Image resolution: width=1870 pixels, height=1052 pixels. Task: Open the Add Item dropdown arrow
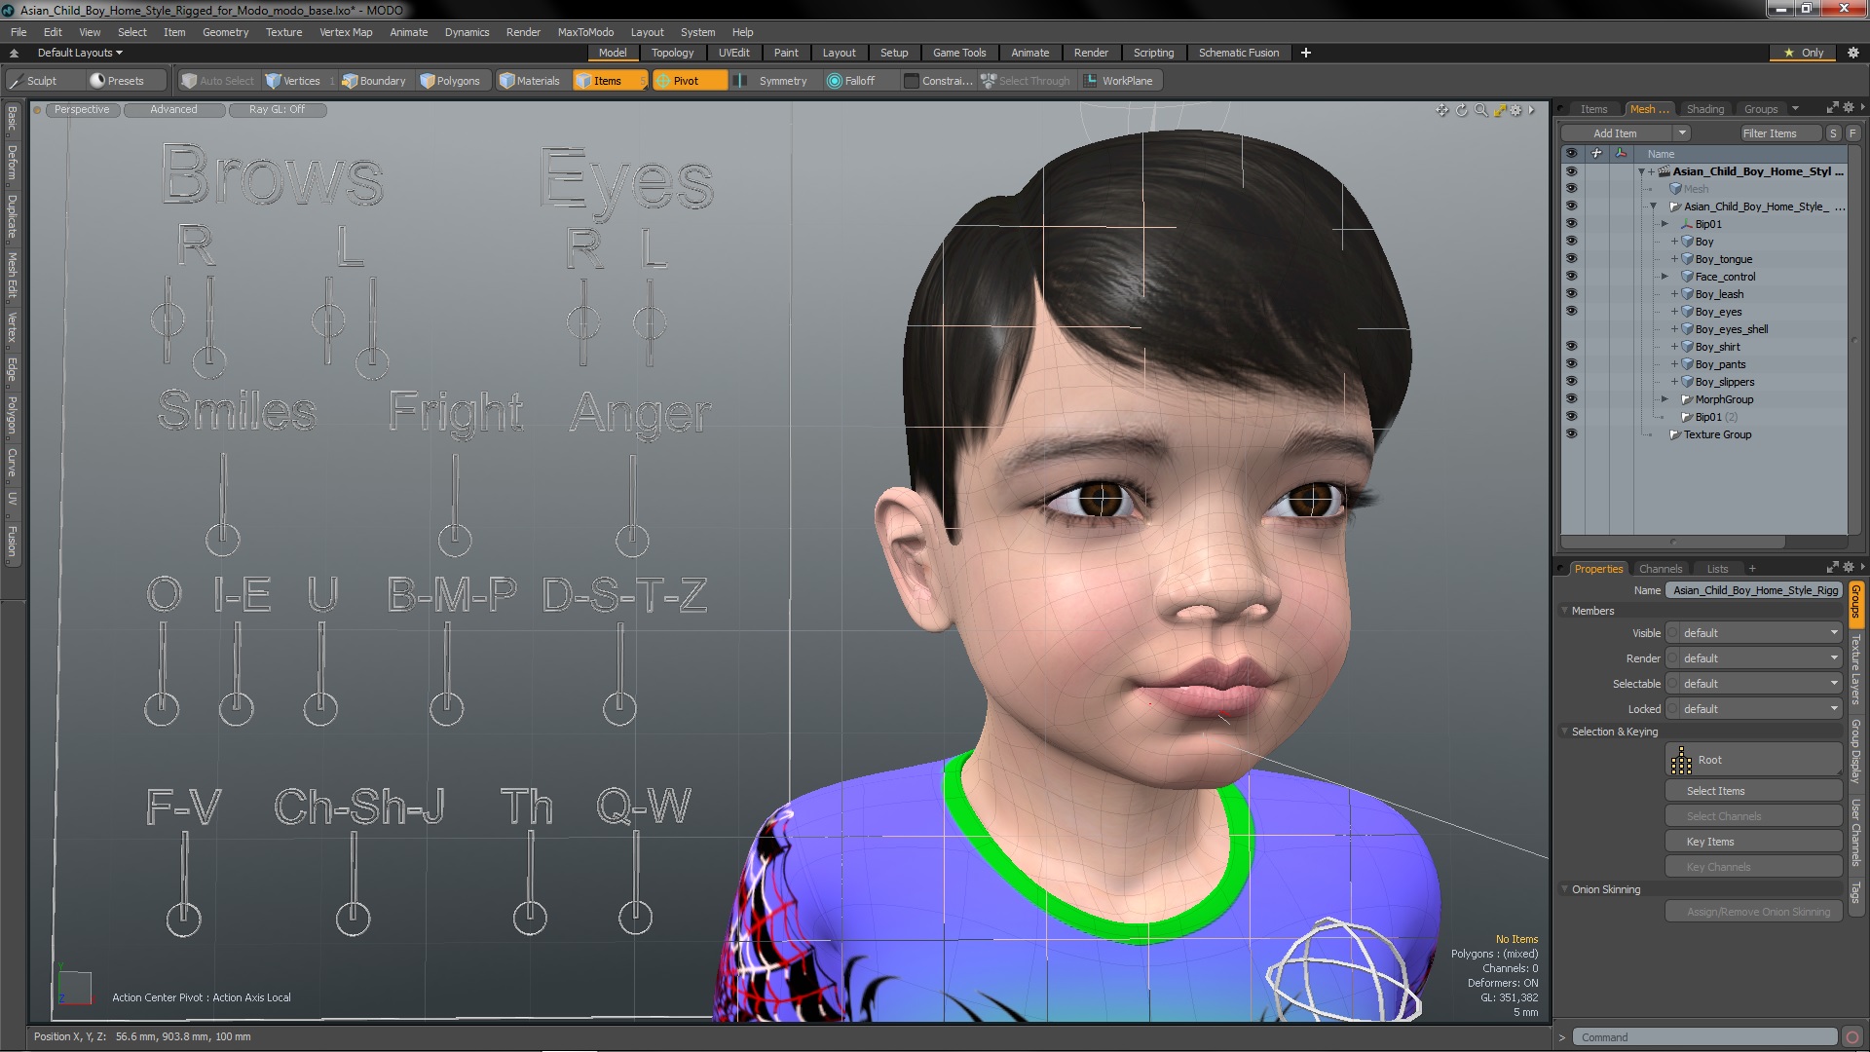click(x=1681, y=133)
